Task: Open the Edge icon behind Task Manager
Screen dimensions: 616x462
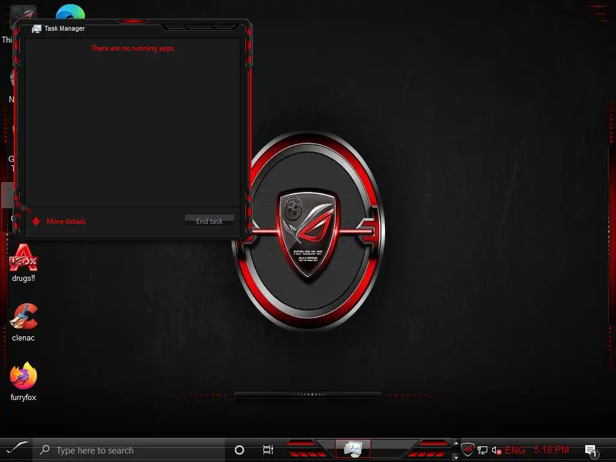Action: click(x=71, y=12)
